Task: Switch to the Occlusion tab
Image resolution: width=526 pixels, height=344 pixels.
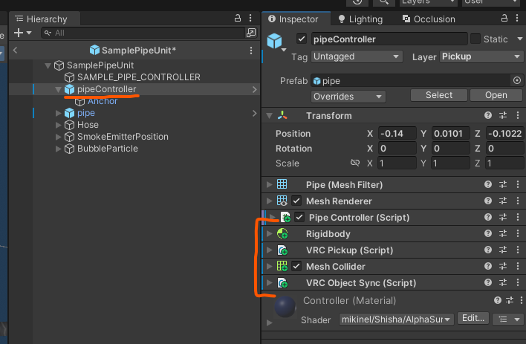Action: point(429,19)
